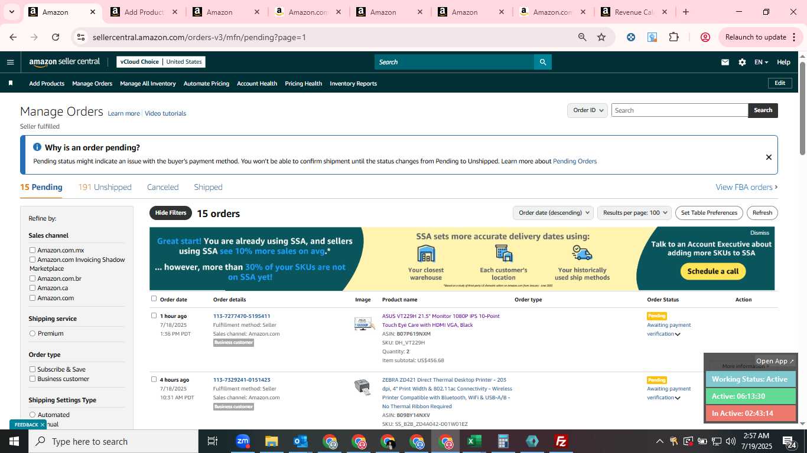Click the bookmark flag icon in nav bar
Viewport: 807px width, 453px height.
click(x=11, y=83)
